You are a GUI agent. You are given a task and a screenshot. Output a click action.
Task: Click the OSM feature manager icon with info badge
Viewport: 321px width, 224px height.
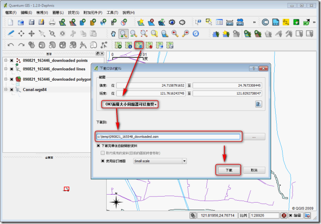(x=129, y=45)
